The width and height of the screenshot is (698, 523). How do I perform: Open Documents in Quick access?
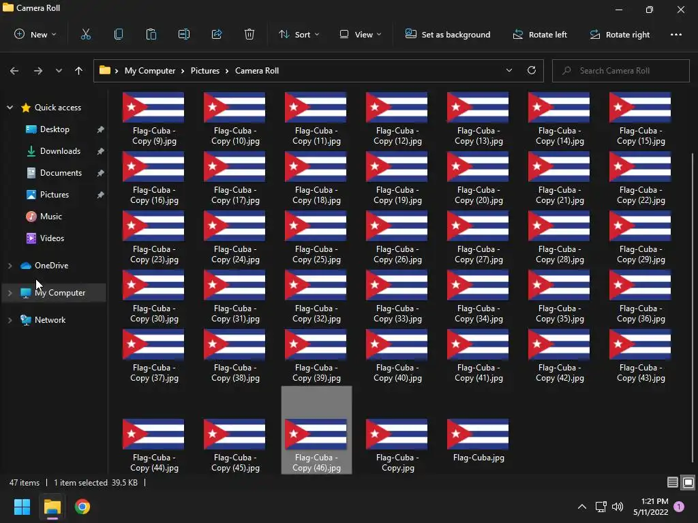(61, 173)
